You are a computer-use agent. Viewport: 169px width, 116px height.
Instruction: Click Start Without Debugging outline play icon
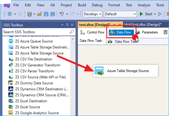(x=160, y=14)
